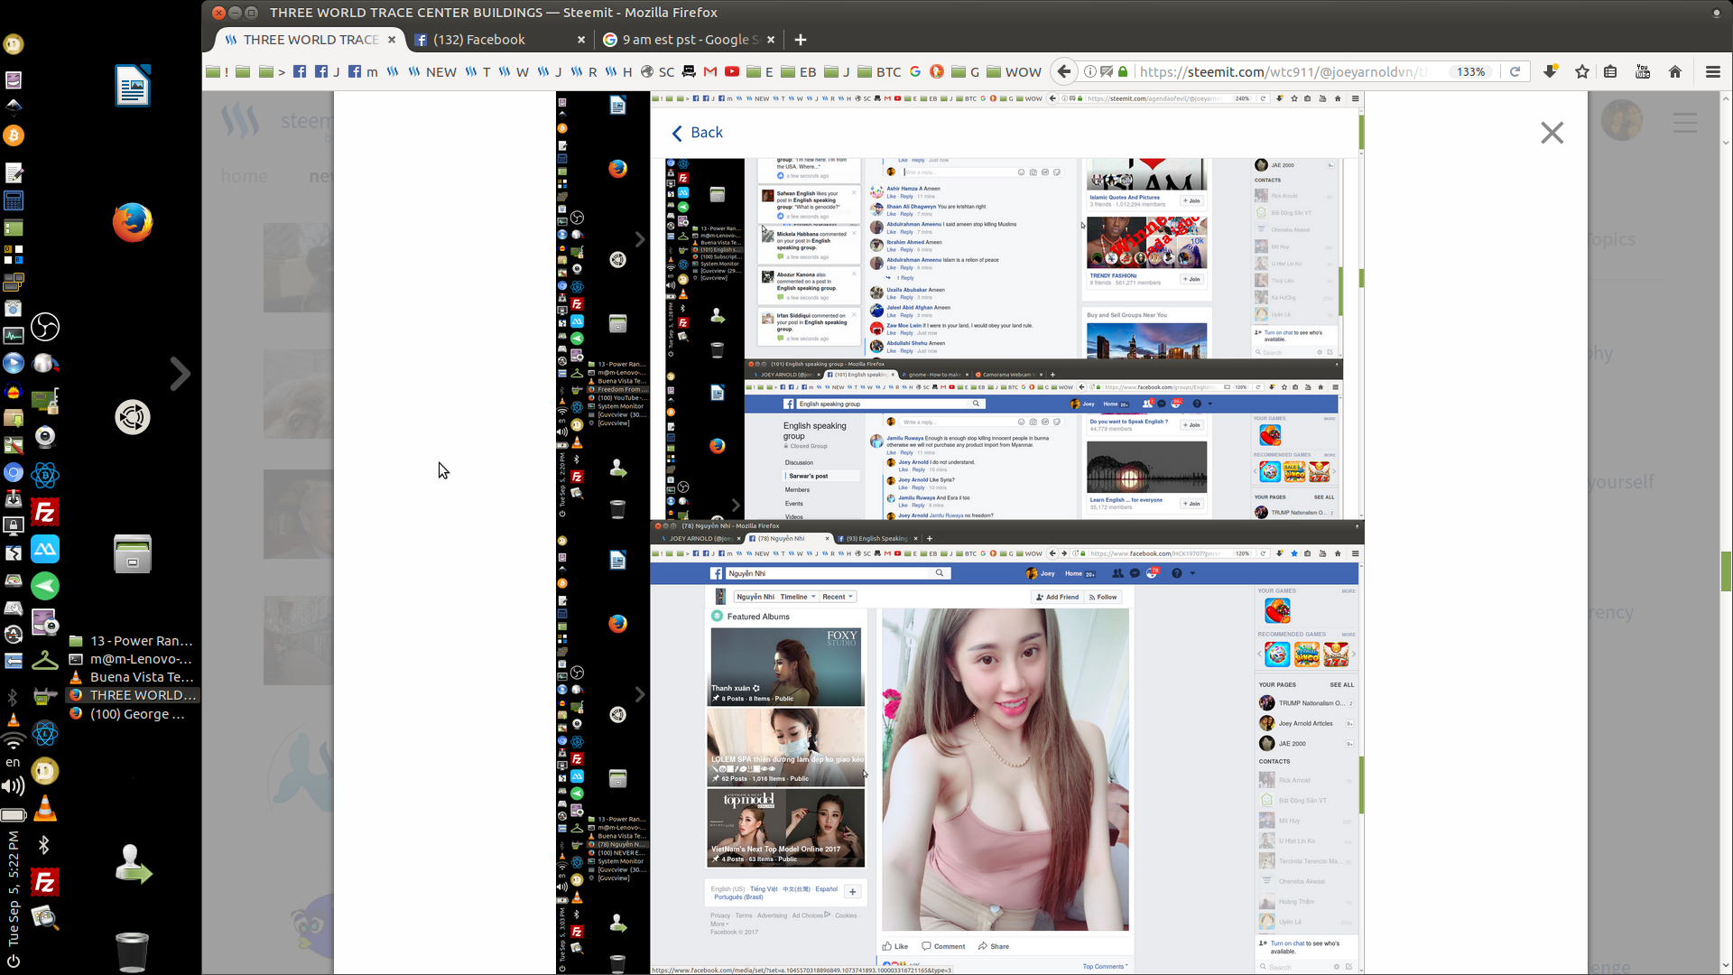Launch OBS Studio from the panel
This screenshot has height=975, width=1733.
click(x=45, y=327)
